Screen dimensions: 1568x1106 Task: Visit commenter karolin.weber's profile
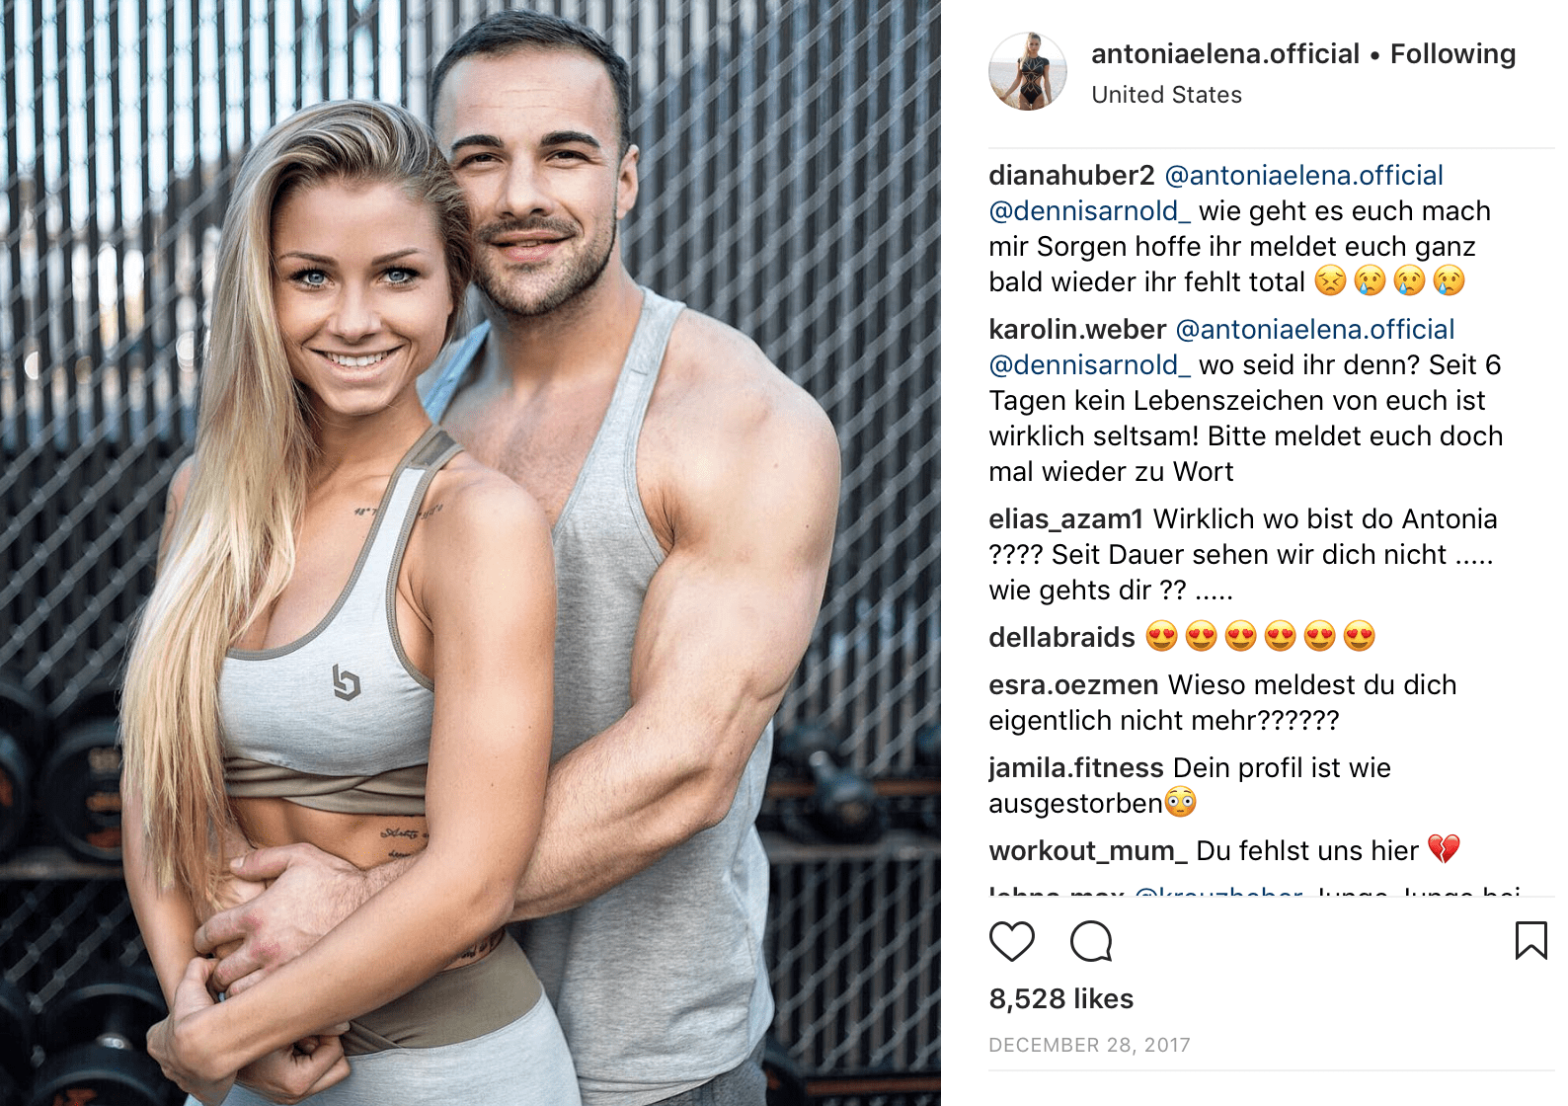(1077, 330)
